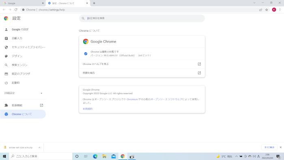Open the tab search chevron in title bar
Viewport: 284px width, 160px height.
(254, 3)
